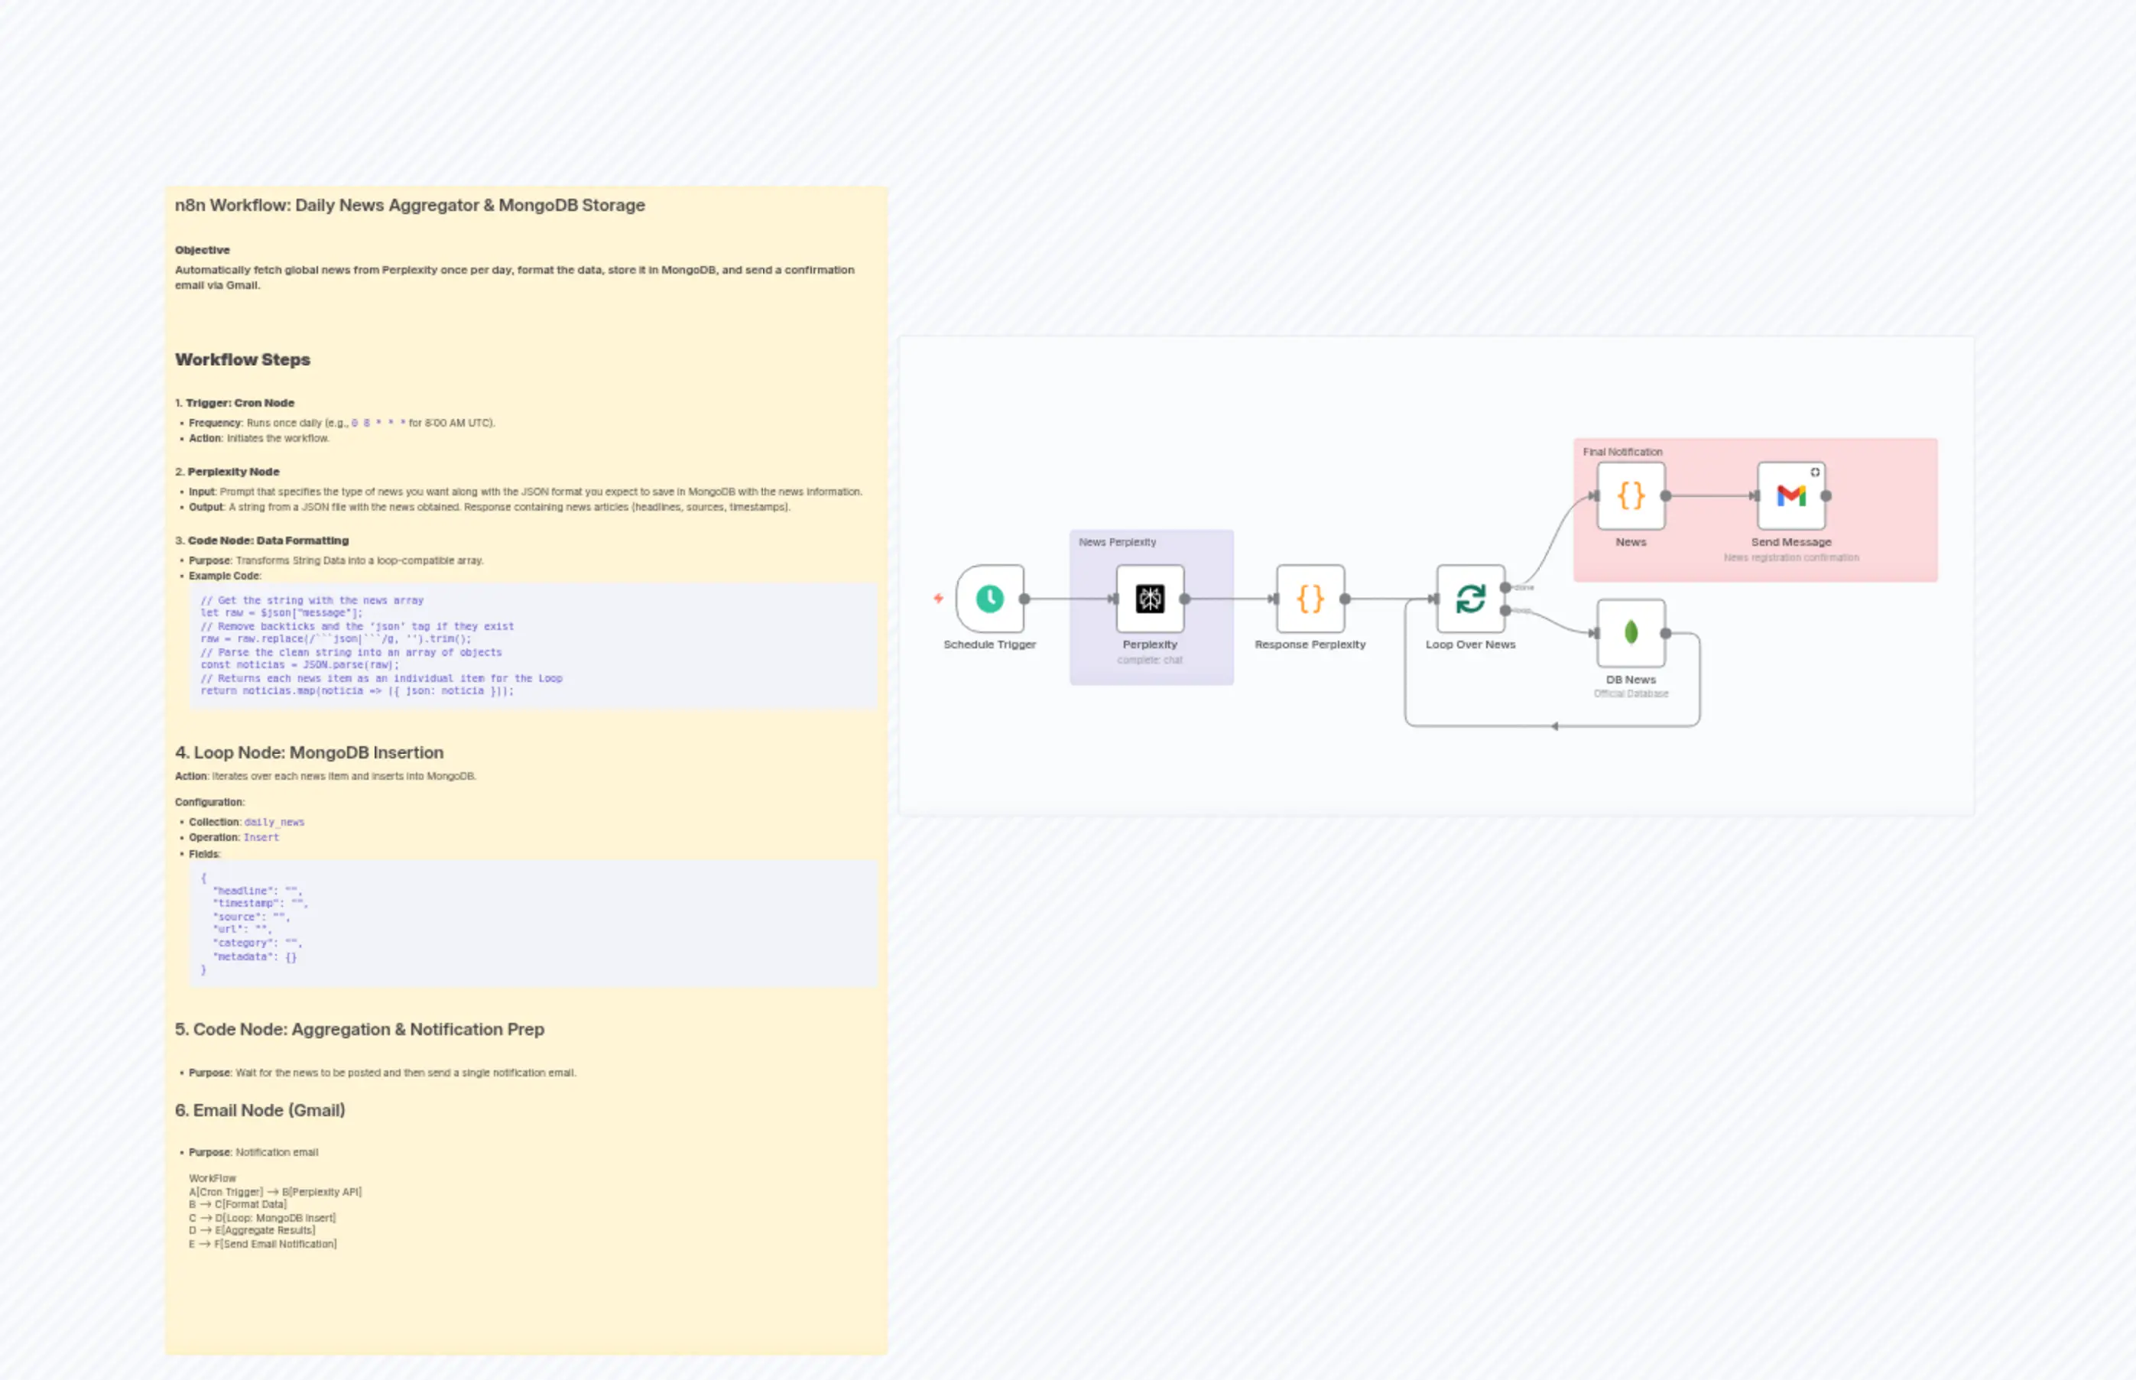Viewport: 2136px width, 1380px height.
Task: Select the Loop Over News loop icon
Action: (1471, 599)
